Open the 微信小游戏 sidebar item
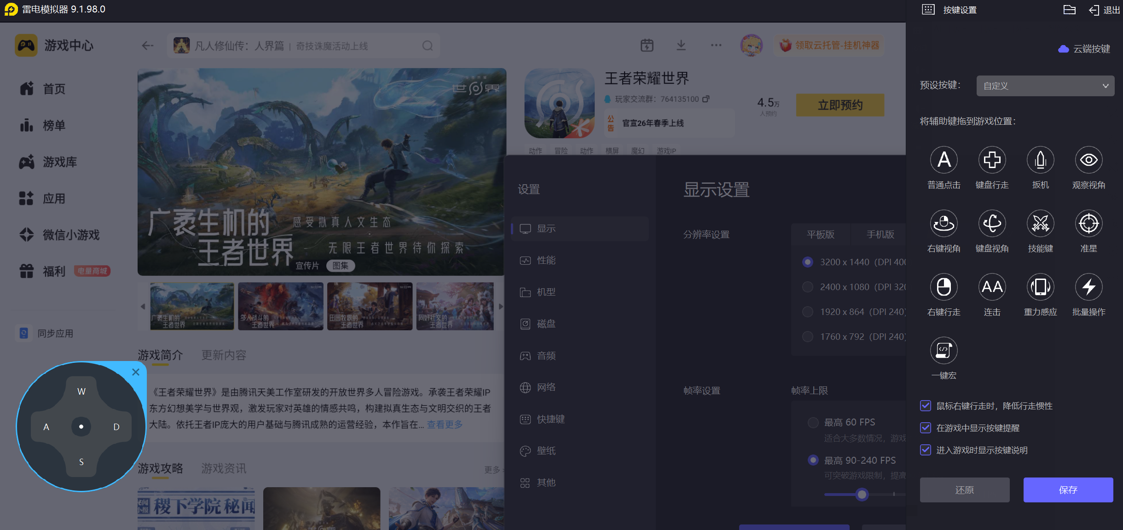1123x530 pixels. [59, 235]
